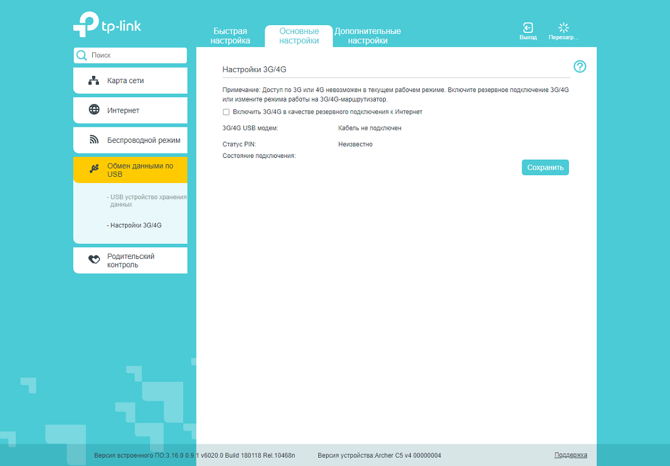Click the USB sharing icon
The height and width of the screenshot is (466, 670).
click(x=94, y=169)
